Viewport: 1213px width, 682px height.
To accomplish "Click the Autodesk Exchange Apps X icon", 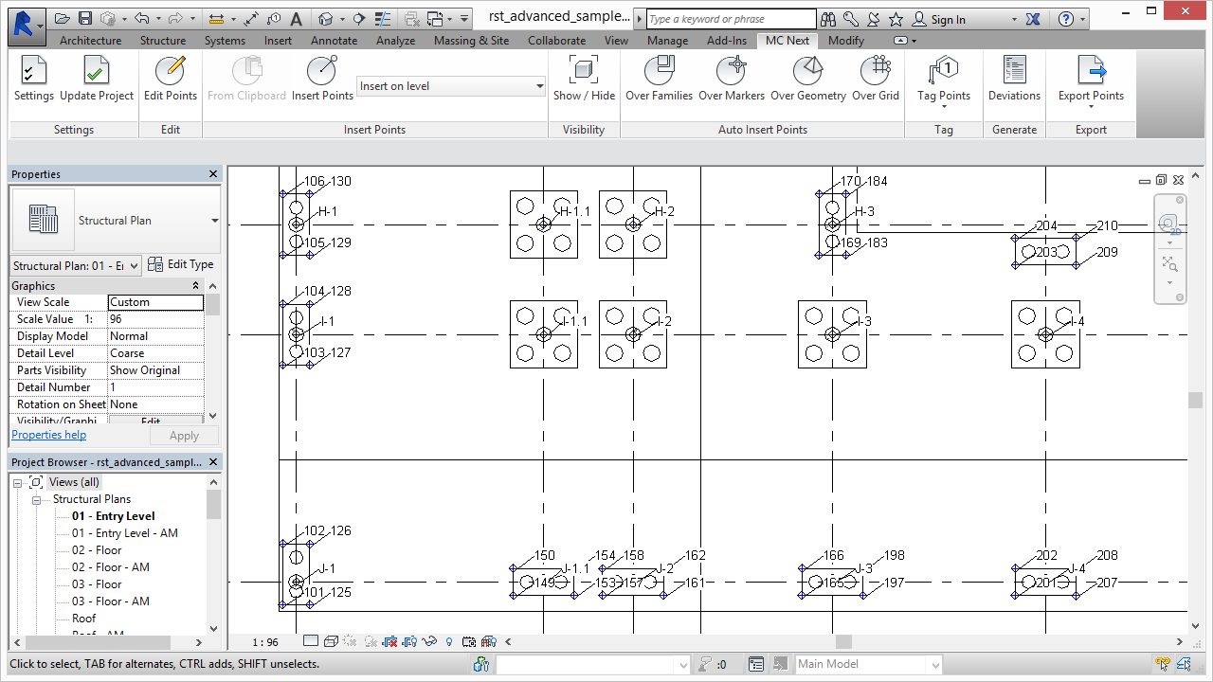I will [1033, 19].
